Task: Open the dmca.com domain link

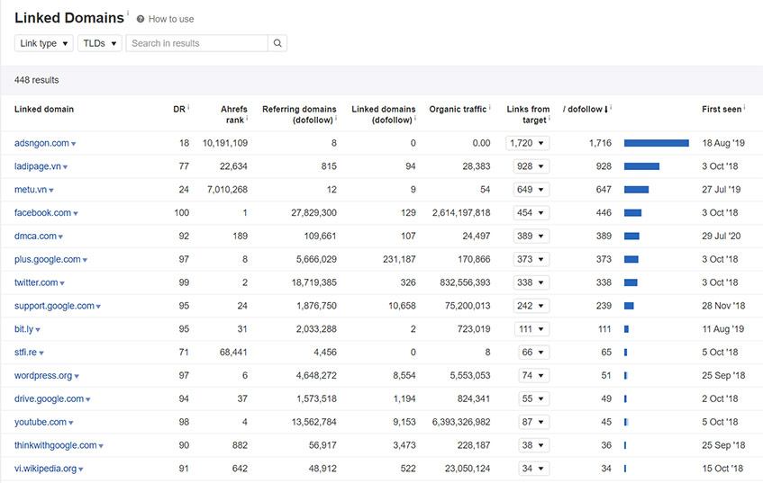Action: point(35,237)
